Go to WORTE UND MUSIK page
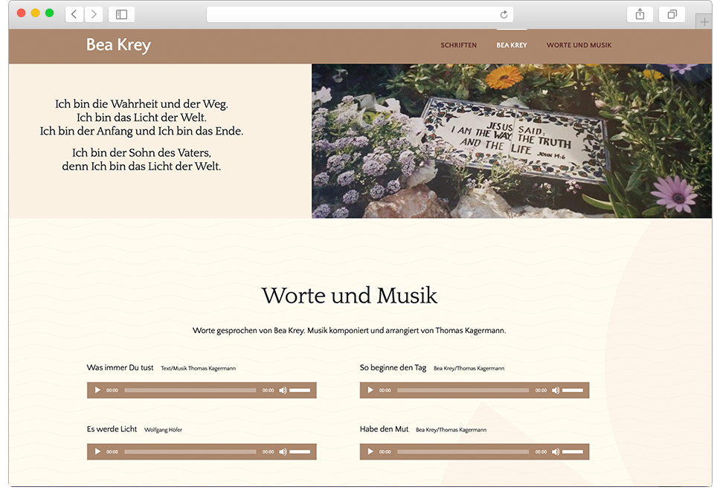This screenshot has height=490, width=717. click(x=579, y=45)
